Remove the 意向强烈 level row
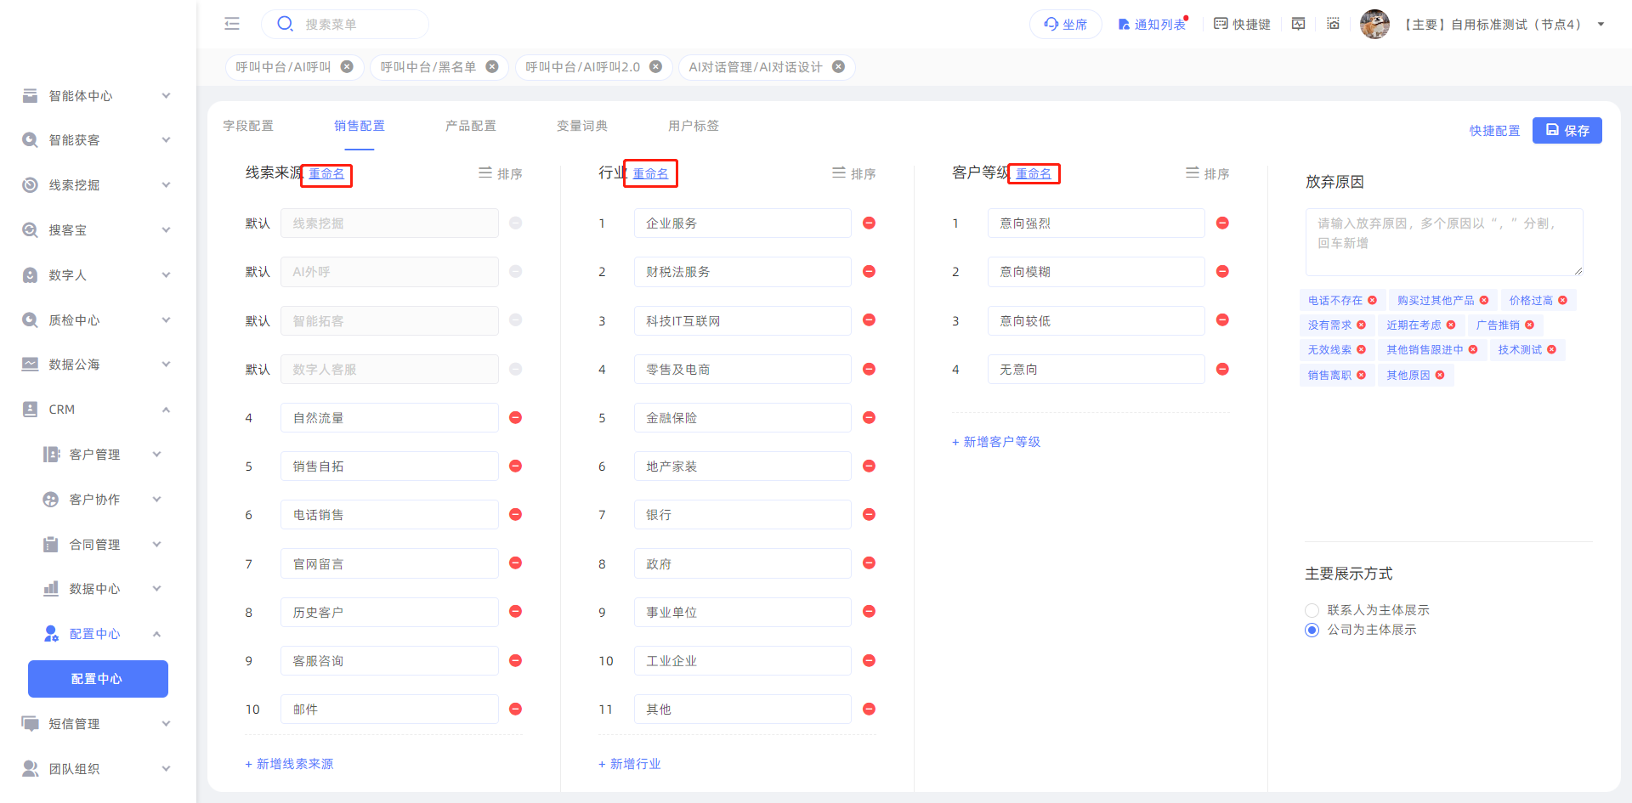This screenshot has width=1632, height=803. click(x=1223, y=223)
